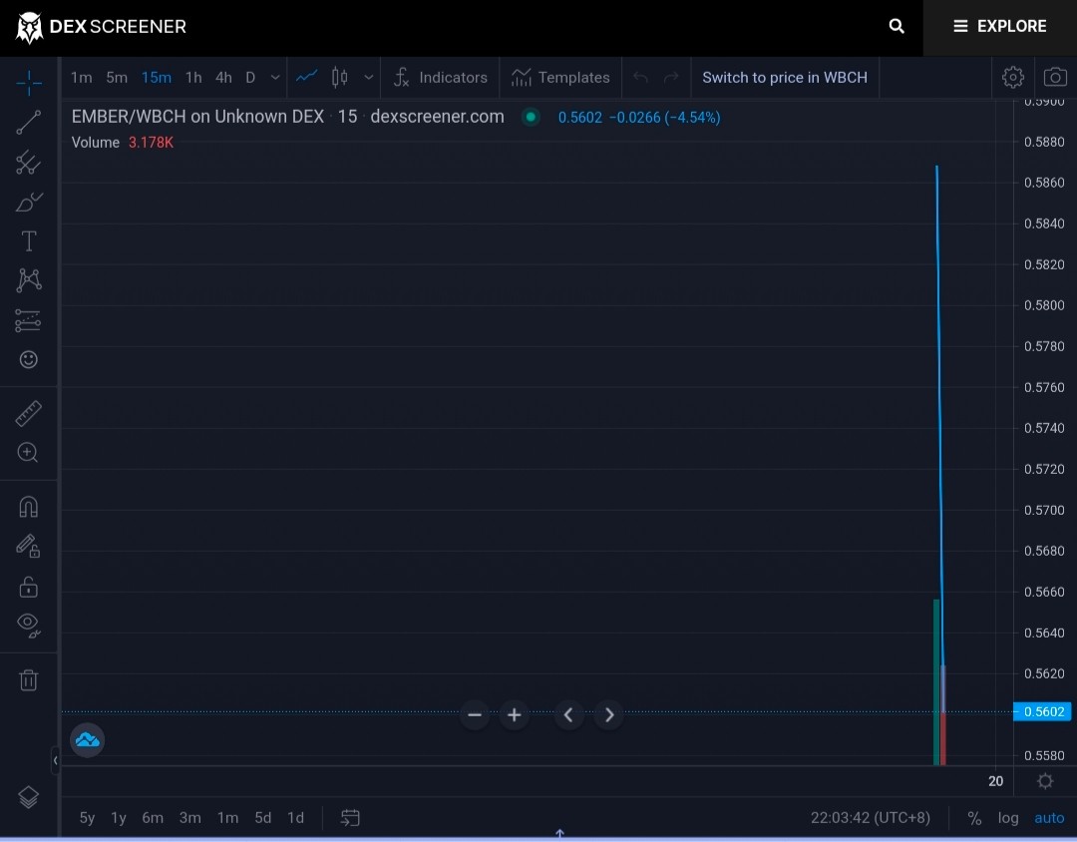Select the ruler measure tool
Image resolution: width=1077 pixels, height=842 pixels.
[29, 414]
